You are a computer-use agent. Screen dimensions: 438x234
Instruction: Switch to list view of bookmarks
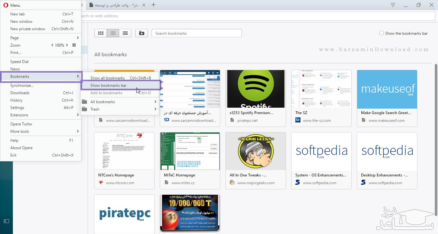tap(125, 33)
